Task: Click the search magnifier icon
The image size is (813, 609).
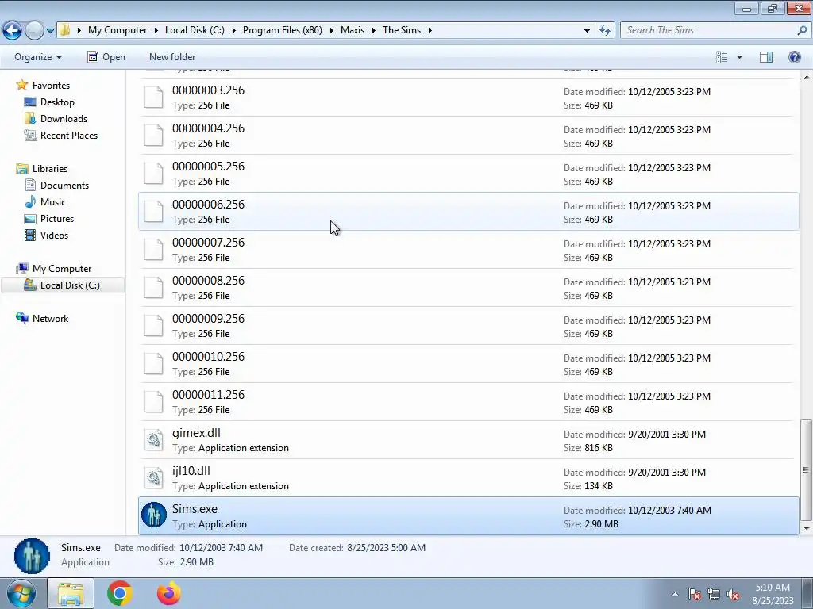Action: click(802, 30)
